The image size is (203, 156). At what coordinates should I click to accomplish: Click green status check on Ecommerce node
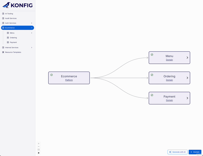(52, 75)
